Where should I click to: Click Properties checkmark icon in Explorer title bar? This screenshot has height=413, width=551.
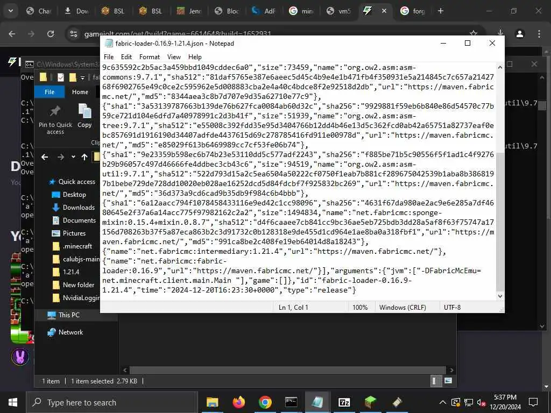(60, 77)
